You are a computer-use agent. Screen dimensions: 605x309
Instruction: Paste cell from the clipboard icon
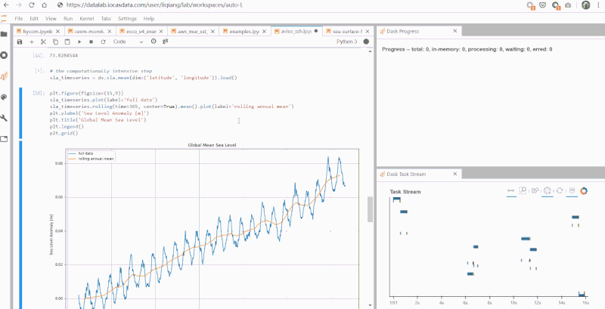(67, 42)
